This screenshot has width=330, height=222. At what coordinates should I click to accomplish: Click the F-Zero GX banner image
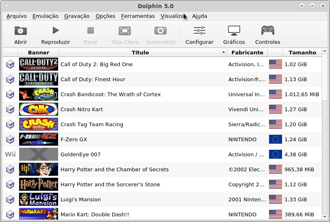(x=39, y=139)
